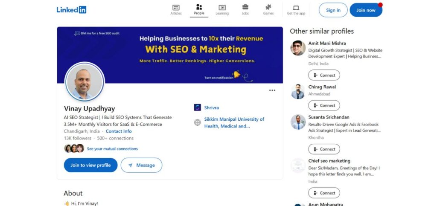Click the 'Khordha' location text

[x=316, y=137]
